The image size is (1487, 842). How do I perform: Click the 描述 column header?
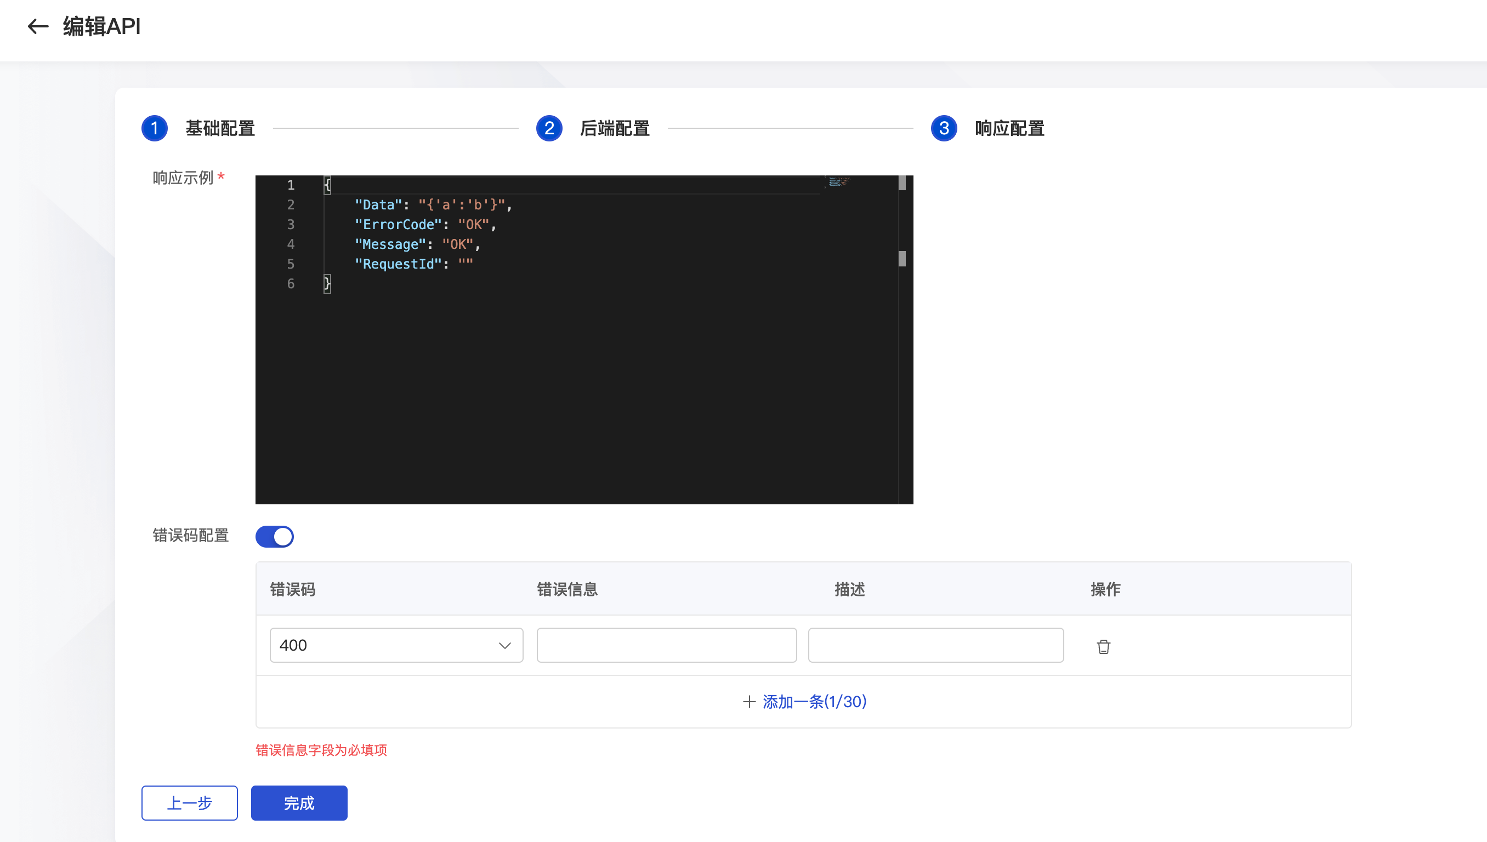[x=850, y=589]
